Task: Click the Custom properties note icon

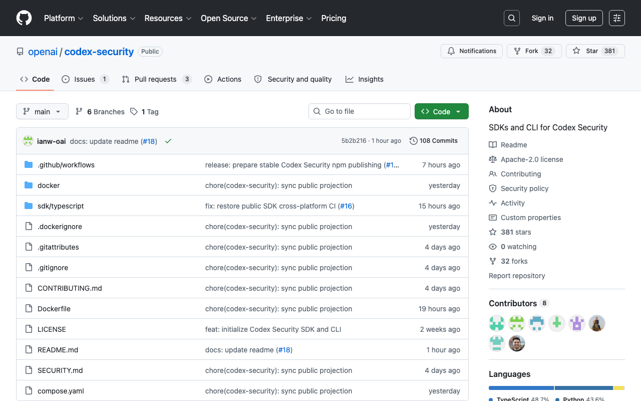Action: 493,218
